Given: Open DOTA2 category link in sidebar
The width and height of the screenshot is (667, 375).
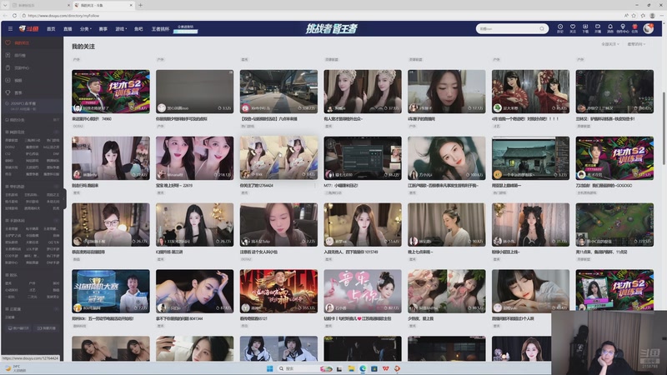Looking at the screenshot, I should point(10,147).
